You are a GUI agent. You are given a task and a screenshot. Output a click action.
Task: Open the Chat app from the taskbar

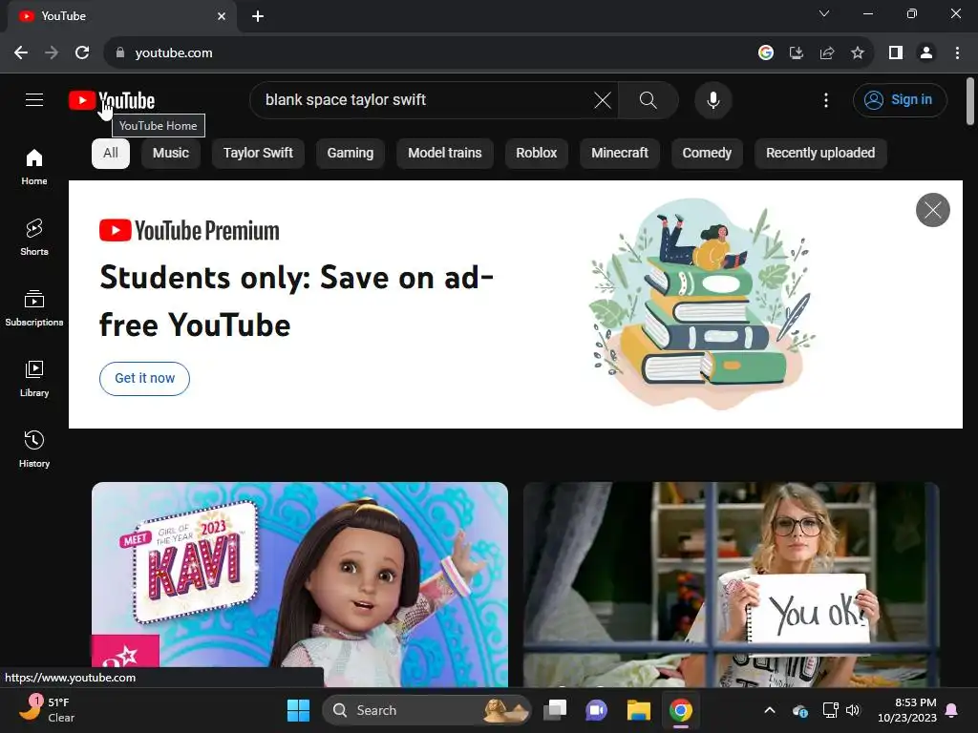pyautogui.click(x=597, y=710)
